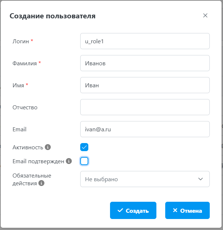Image resolution: width=223 pixels, height=230 pixels.
Task: Click the Фамилия label text
Action: coord(25,63)
